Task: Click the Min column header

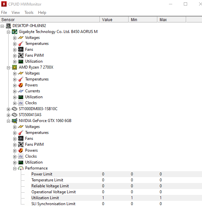Action: (143, 19)
